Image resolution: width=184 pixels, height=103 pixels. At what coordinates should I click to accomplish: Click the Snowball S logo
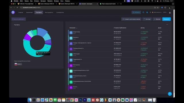click(x=13, y=12)
